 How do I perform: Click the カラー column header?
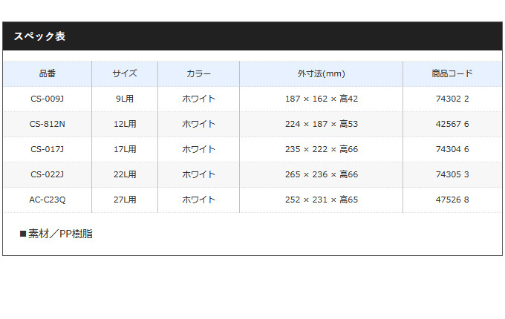(x=198, y=73)
